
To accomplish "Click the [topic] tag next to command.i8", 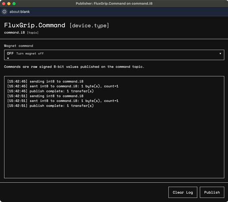I will (x=33, y=33).
